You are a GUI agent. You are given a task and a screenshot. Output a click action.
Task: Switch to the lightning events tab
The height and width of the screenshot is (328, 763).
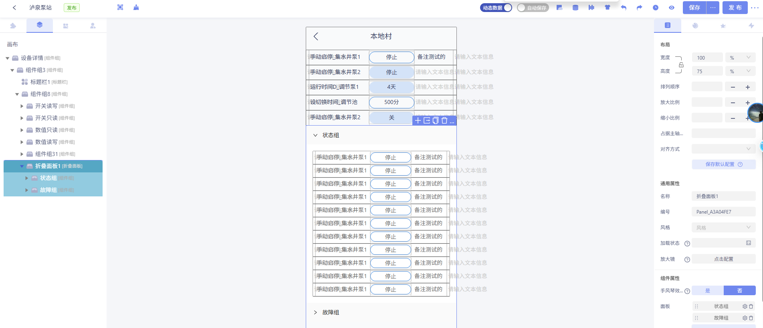pyautogui.click(x=751, y=26)
